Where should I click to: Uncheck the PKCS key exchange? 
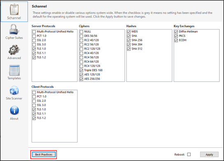click(x=176, y=36)
